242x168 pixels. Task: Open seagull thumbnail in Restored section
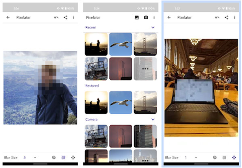point(121,102)
